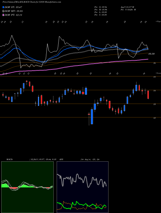
Task: Click the last red candlestick on the right
Action: click(148, 95)
